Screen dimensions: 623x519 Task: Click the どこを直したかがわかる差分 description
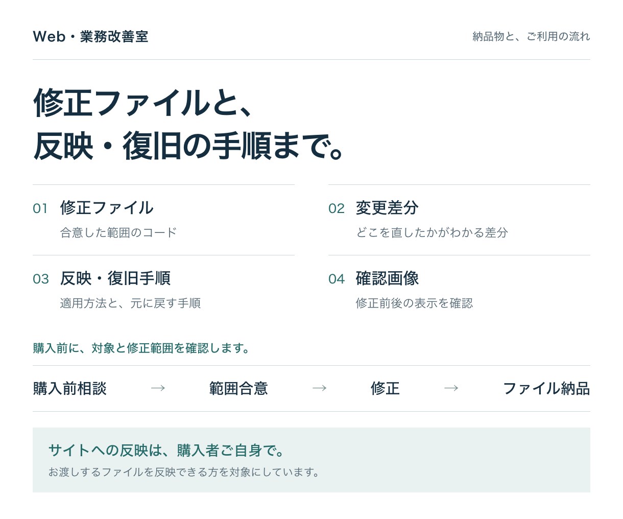click(432, 233)
